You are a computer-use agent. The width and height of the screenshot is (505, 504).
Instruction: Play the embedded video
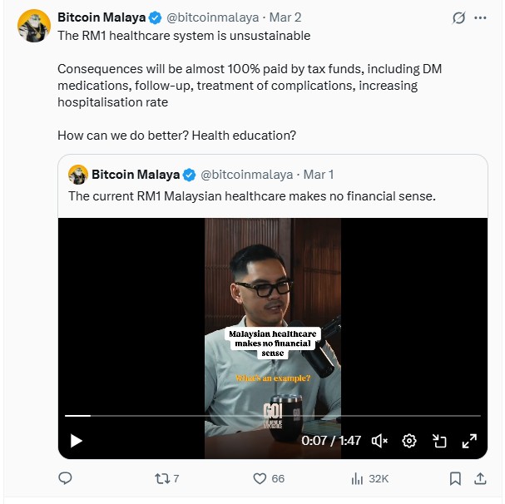tap(76, 441)
